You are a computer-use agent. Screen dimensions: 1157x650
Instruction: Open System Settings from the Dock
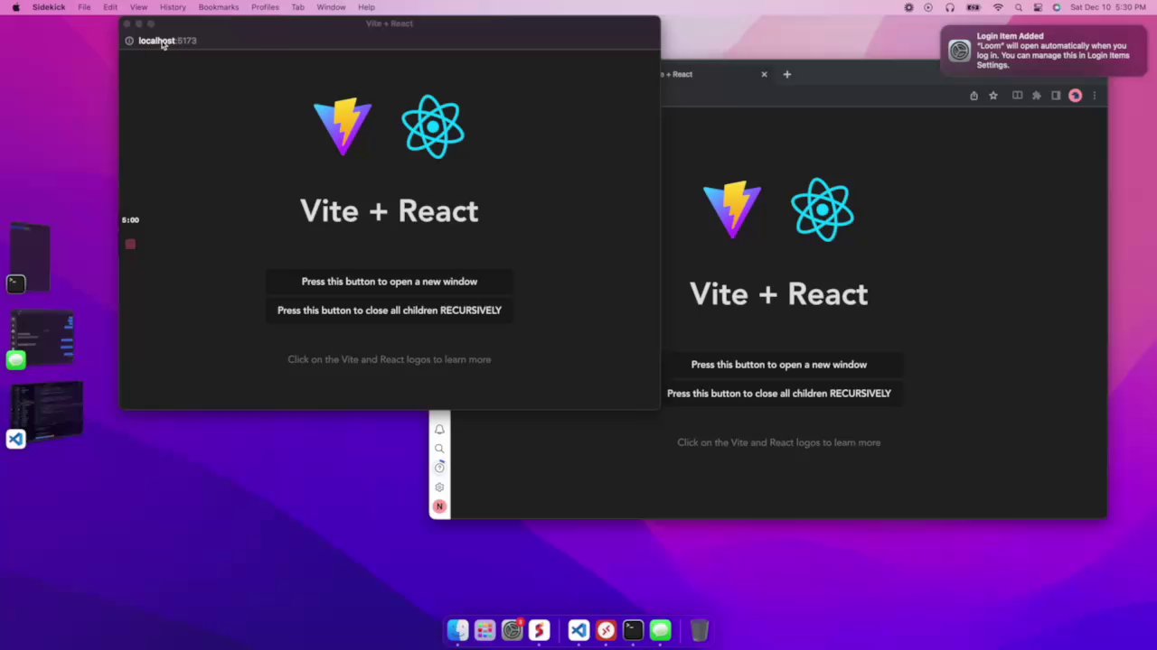[513, 629]
